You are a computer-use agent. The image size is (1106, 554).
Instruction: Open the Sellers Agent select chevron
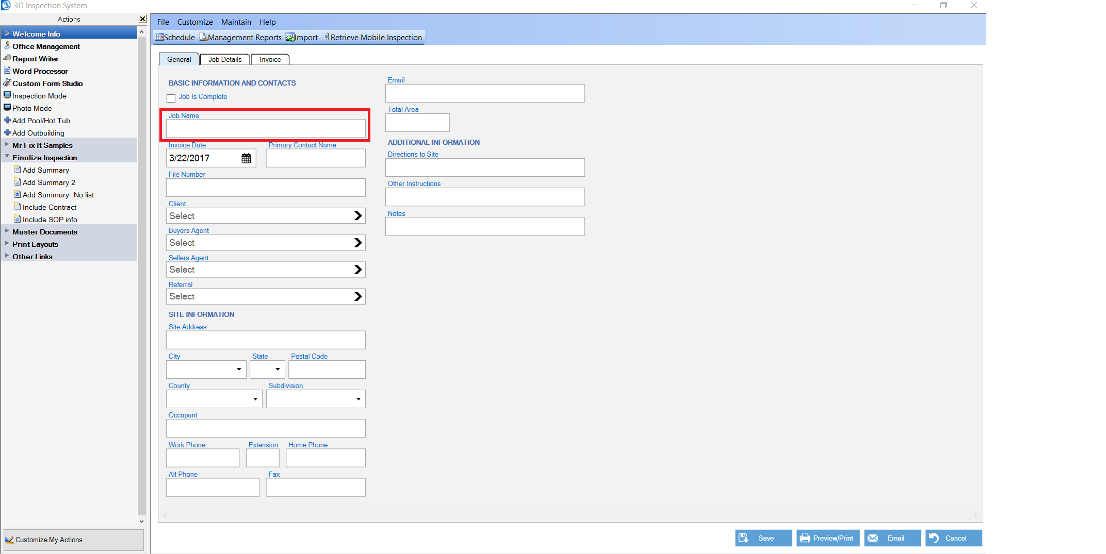pos(358,270)
